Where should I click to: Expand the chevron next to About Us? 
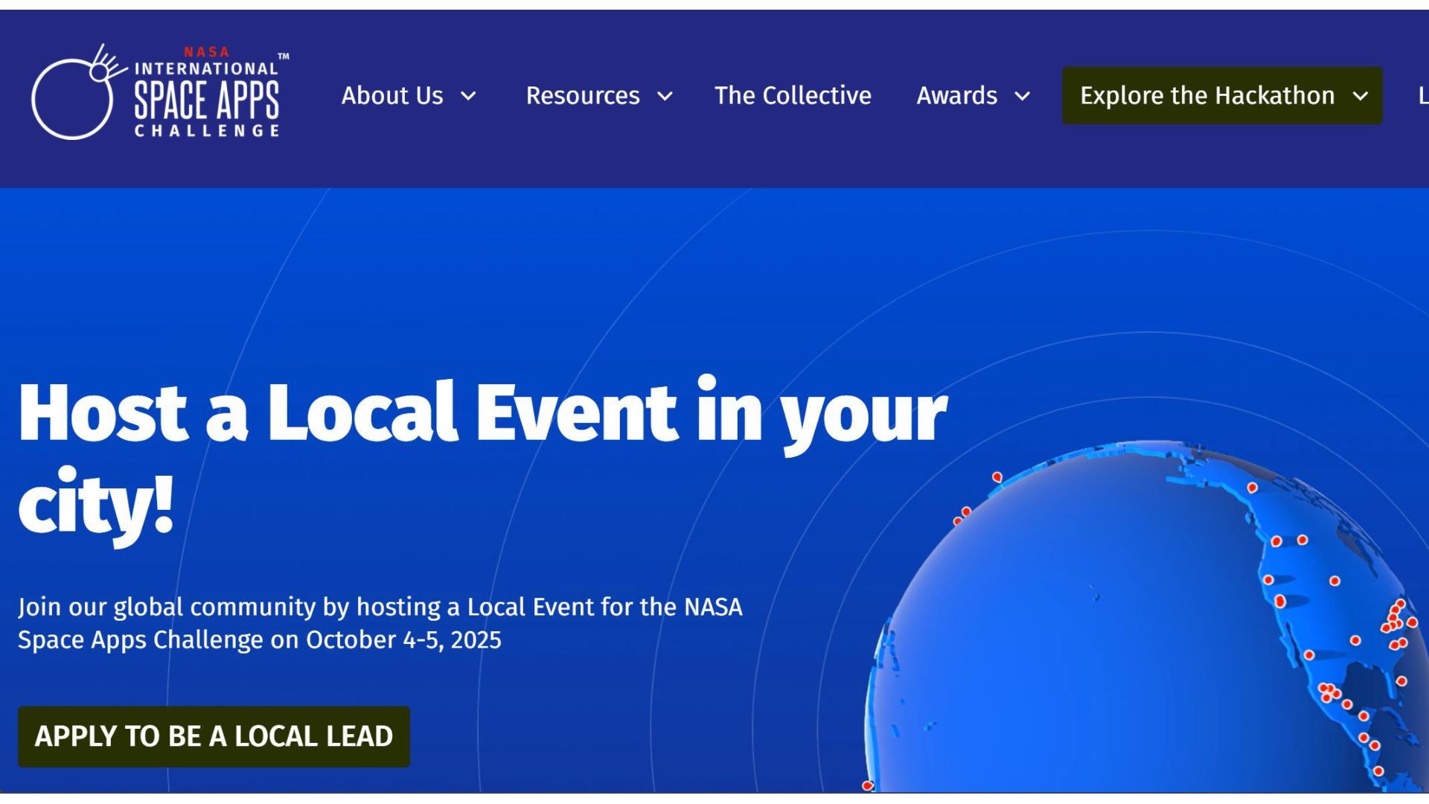click(x=468, y=97)
